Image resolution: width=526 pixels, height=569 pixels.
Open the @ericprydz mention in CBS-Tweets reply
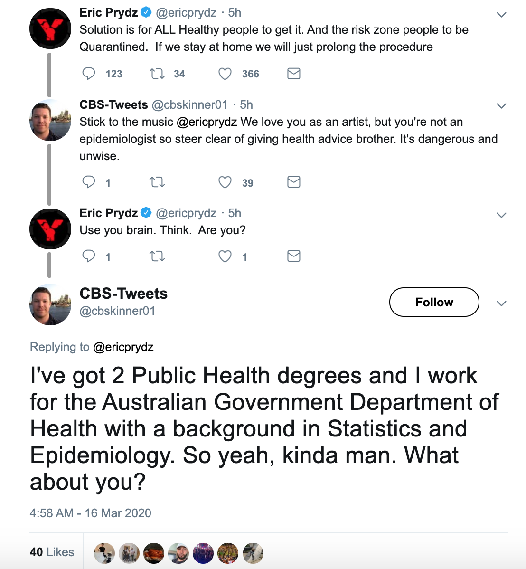207,122
